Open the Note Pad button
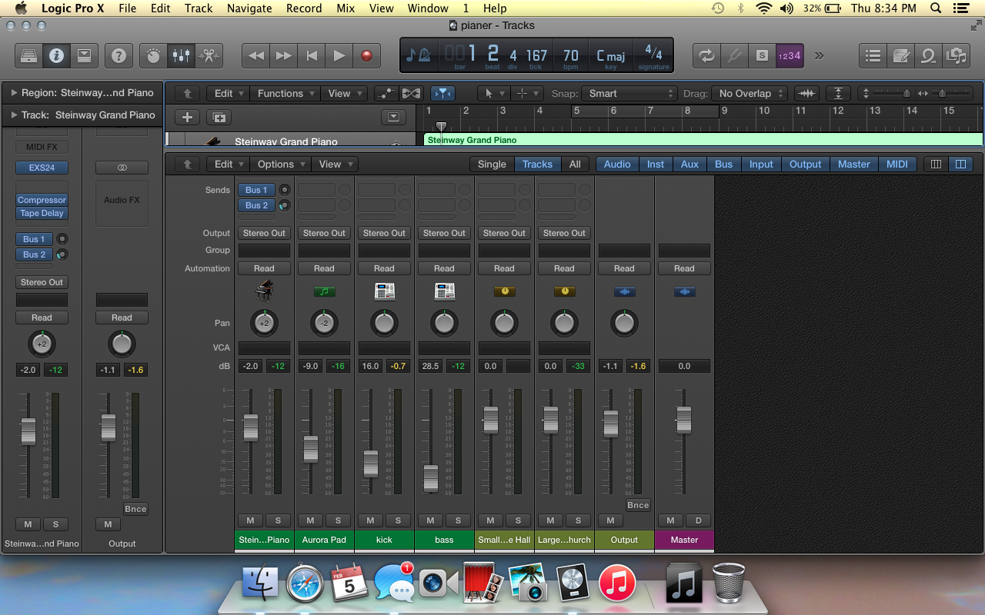985x615 pixels. [900, 55]
